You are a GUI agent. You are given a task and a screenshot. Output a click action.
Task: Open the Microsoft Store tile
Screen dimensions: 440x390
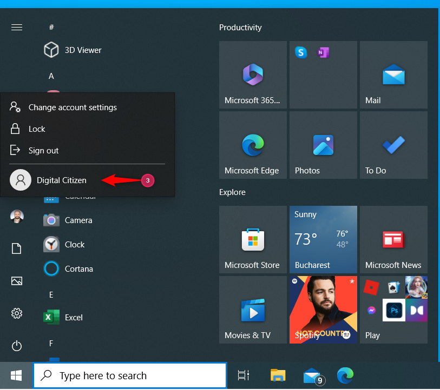pyautogui.click(x=253, y=239)
